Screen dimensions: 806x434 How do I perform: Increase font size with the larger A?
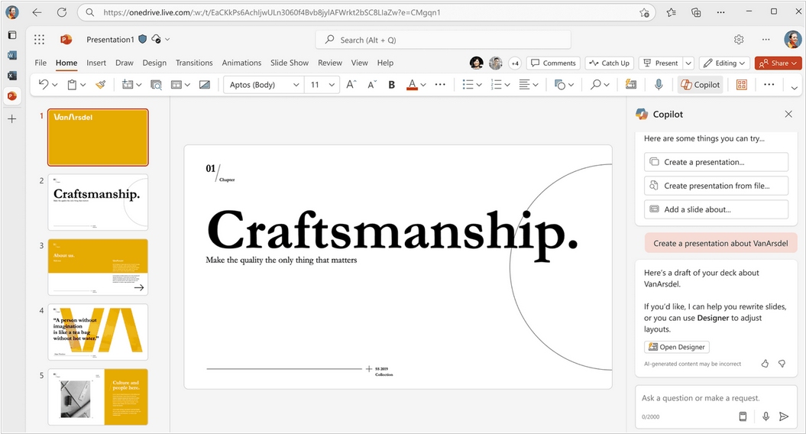point(351,85)
